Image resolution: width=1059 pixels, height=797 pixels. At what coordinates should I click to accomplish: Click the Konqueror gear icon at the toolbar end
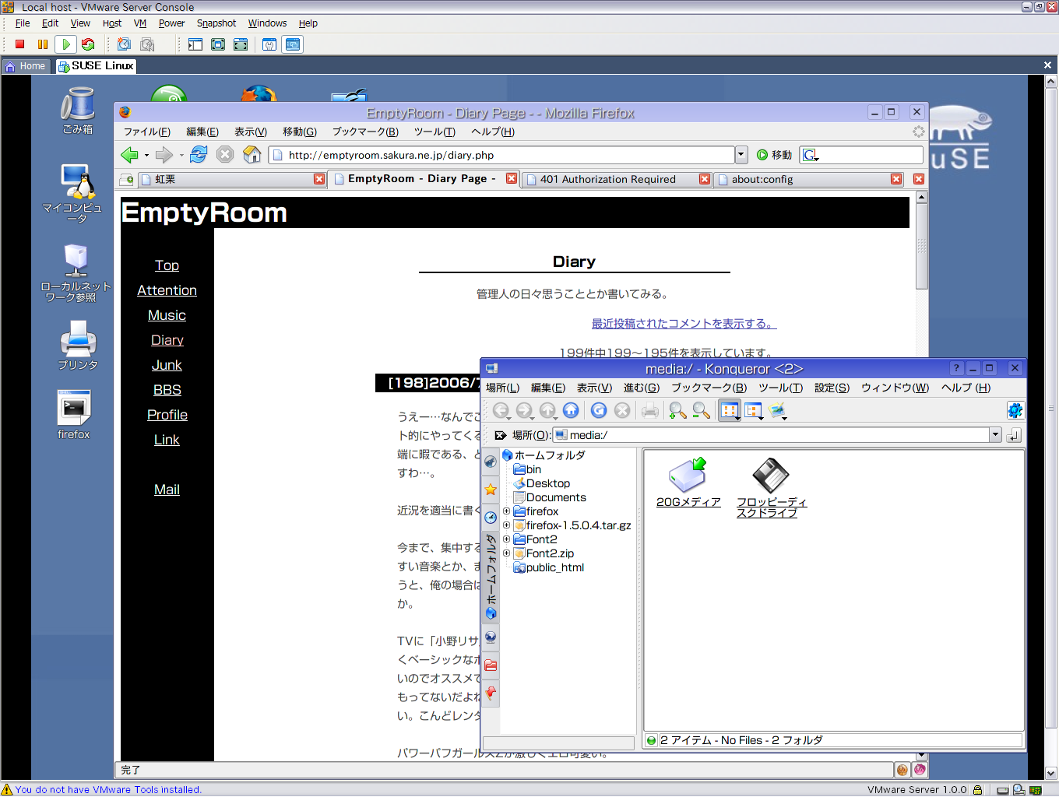1015,410
